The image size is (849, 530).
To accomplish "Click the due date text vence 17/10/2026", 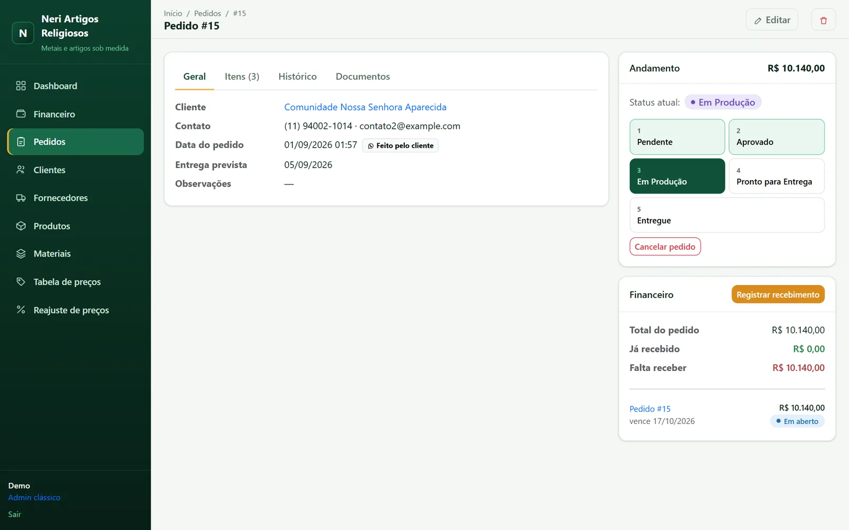I will [662, 421].
